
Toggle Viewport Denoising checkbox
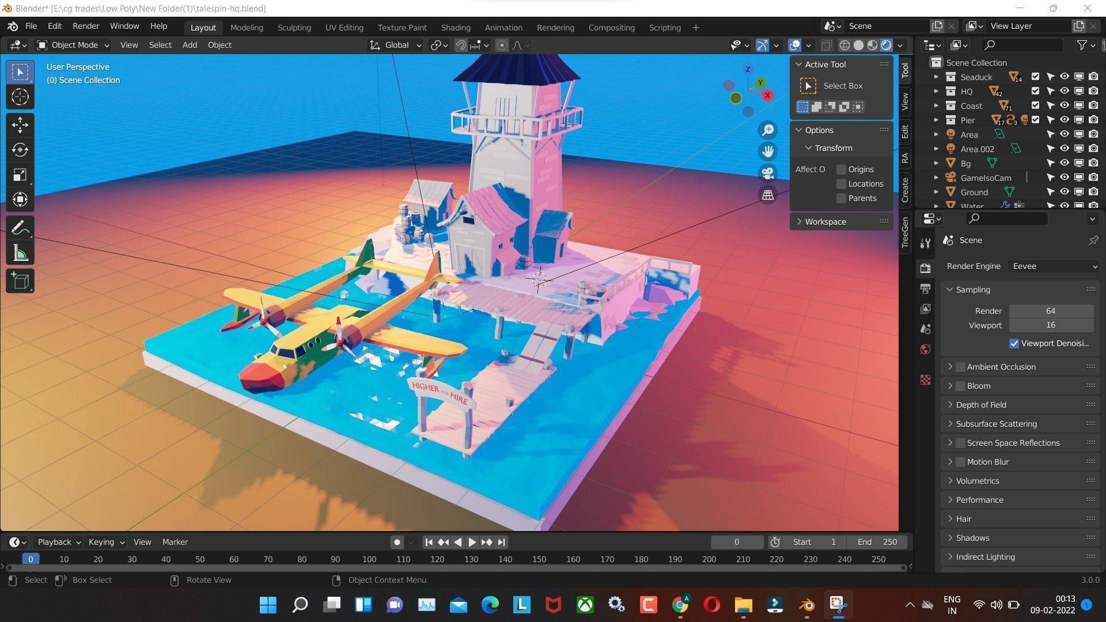[x=1014, y=343]
